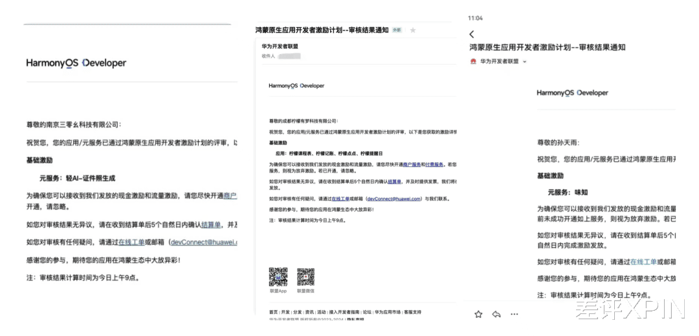Viewport: 699px width, 336px height.
Task: Click HarmonyOS Developer logo in middle email
Action: (x=296, y=85)
